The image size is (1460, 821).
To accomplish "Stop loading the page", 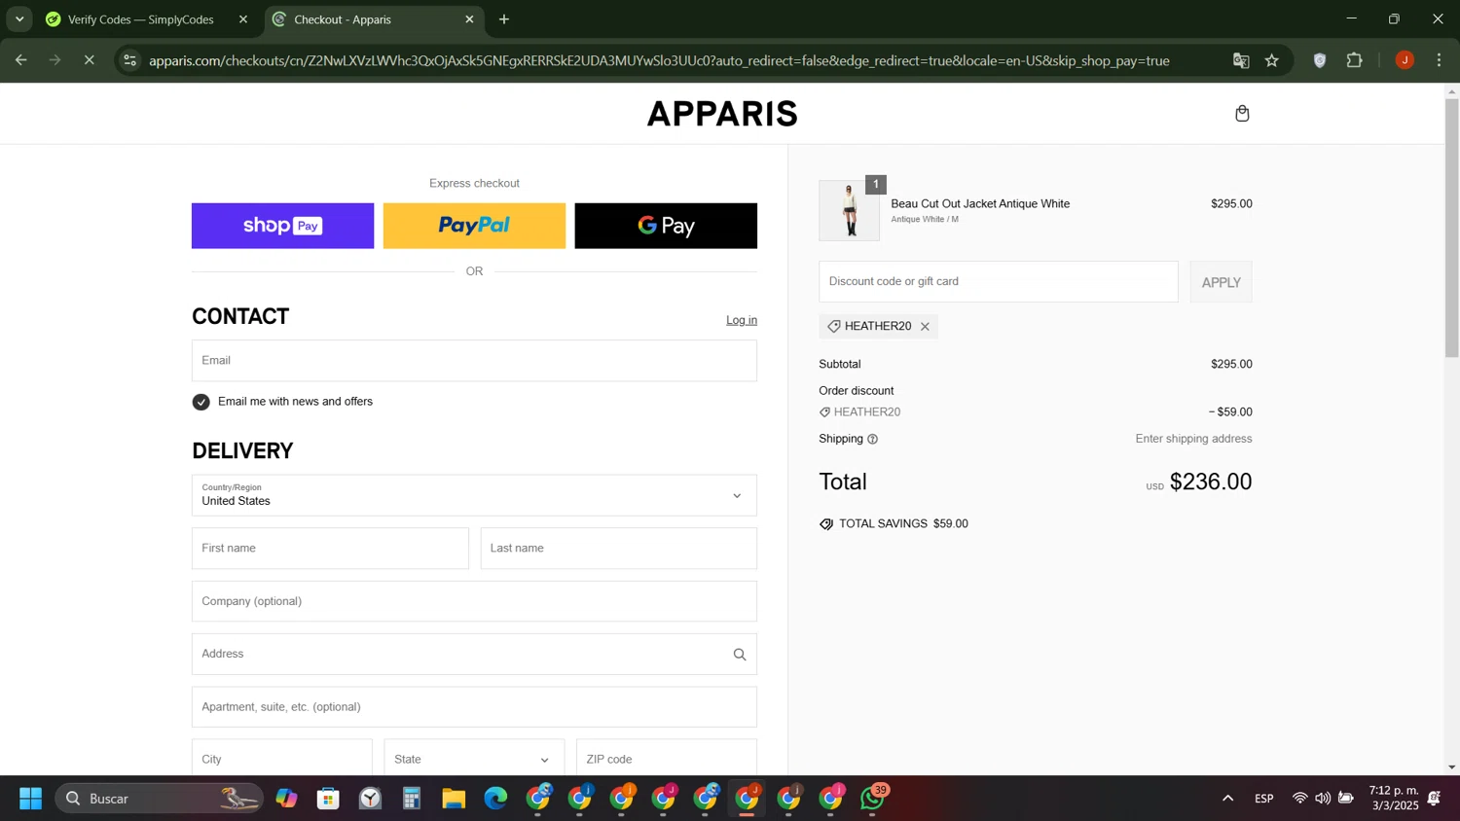I will point(89,60).
